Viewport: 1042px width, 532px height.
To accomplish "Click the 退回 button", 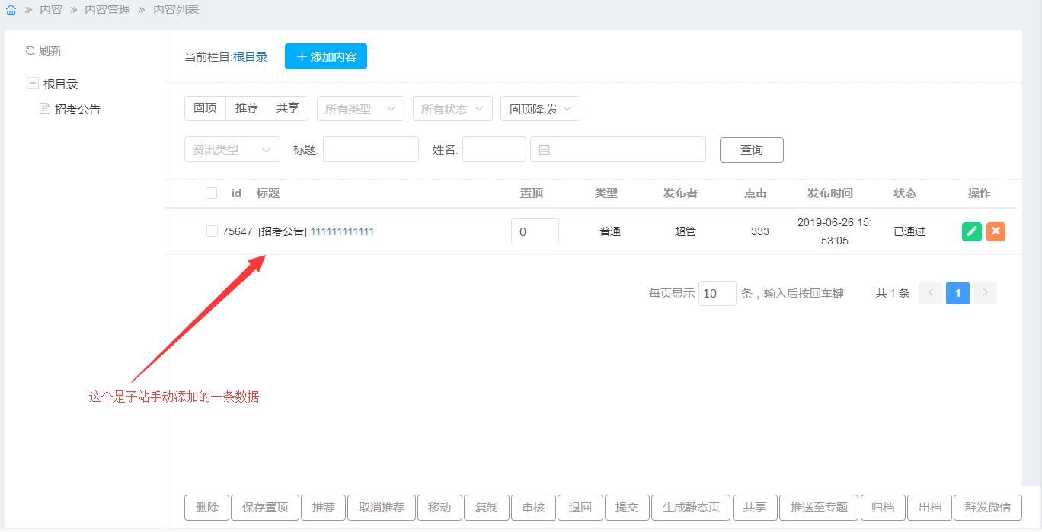I will coord(580,508).
